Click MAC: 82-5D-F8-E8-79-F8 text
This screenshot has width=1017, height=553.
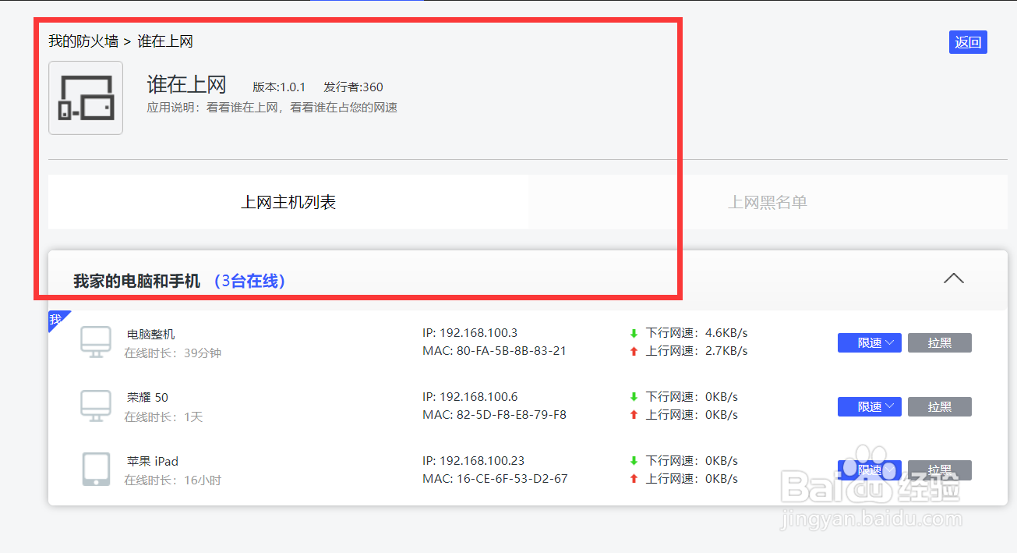[494, 415]
